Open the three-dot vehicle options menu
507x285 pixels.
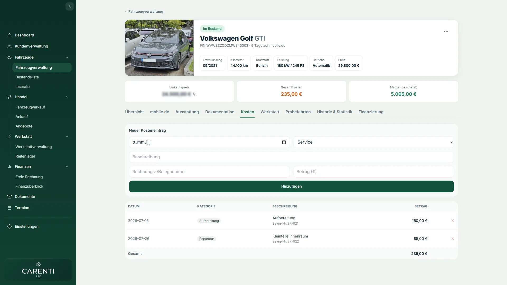click(446, 31)
